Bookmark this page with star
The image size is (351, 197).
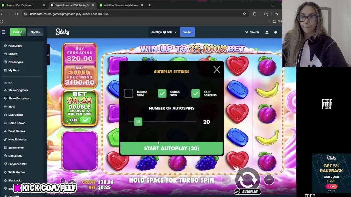pyautogui.click(x=244, y=14)
